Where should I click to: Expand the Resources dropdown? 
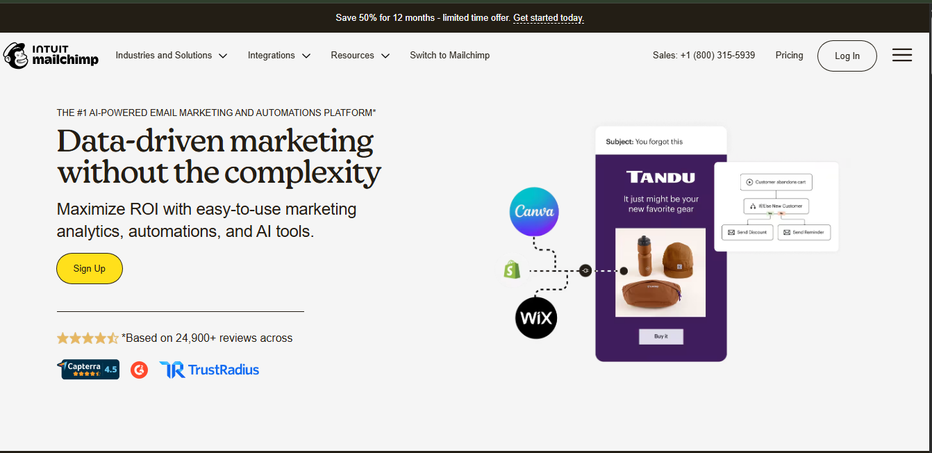[x=360, y=55]
